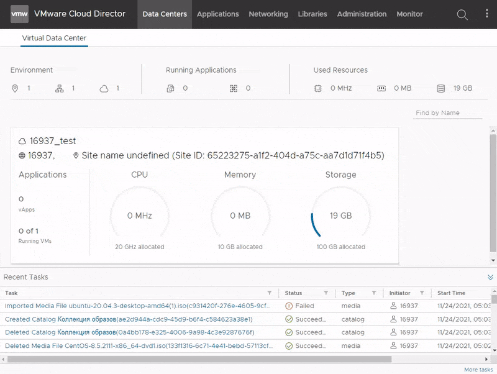Open the Data Centers menu
Screen dimensions: 497x374
coord(165,14)
